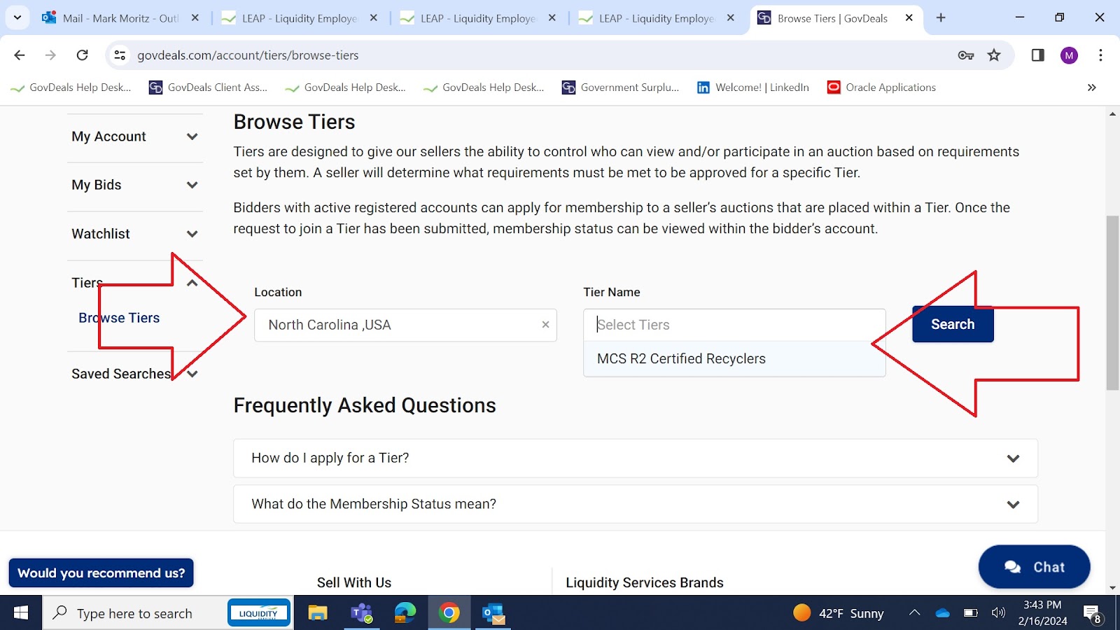Open the Windows Start menu
Screen dimensions: 1120x630
click(x=21, y=613)
